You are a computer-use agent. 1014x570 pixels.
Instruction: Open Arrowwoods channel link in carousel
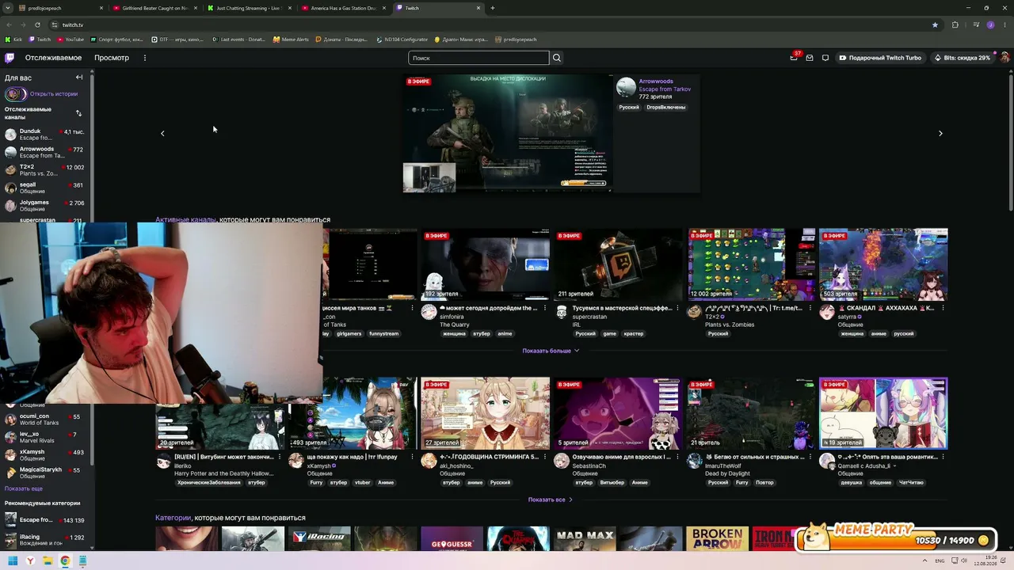(x=656, y=82)
